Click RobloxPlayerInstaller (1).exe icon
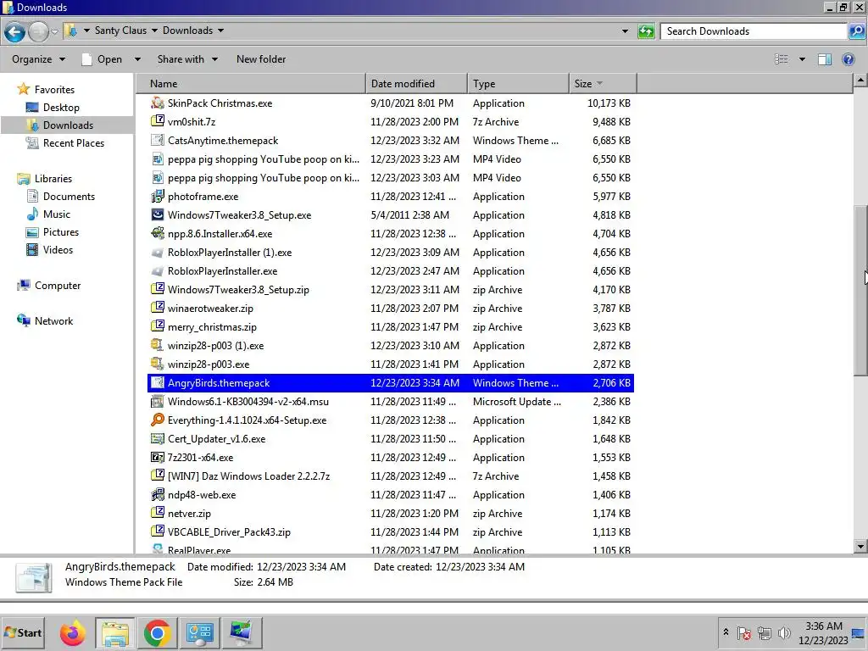Image resolution: width=868 pixels, height=651 pixels. tap(158, 253)
